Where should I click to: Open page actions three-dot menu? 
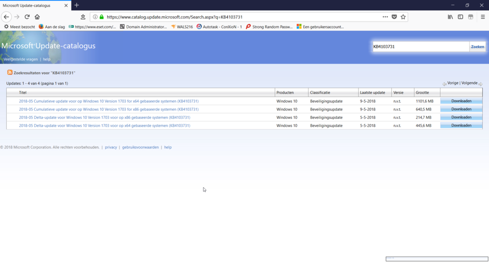click(x=385, y=17)
